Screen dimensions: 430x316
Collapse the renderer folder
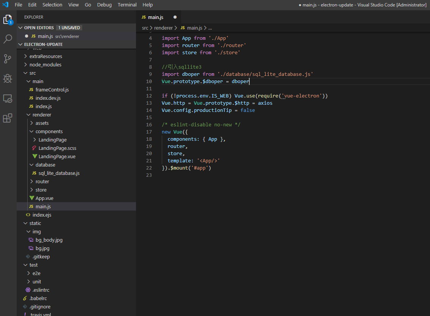click(x=28, y=115)
